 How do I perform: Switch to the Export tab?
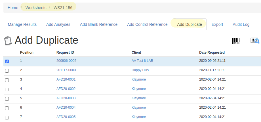pyautogui.click(x=217, y=24)
